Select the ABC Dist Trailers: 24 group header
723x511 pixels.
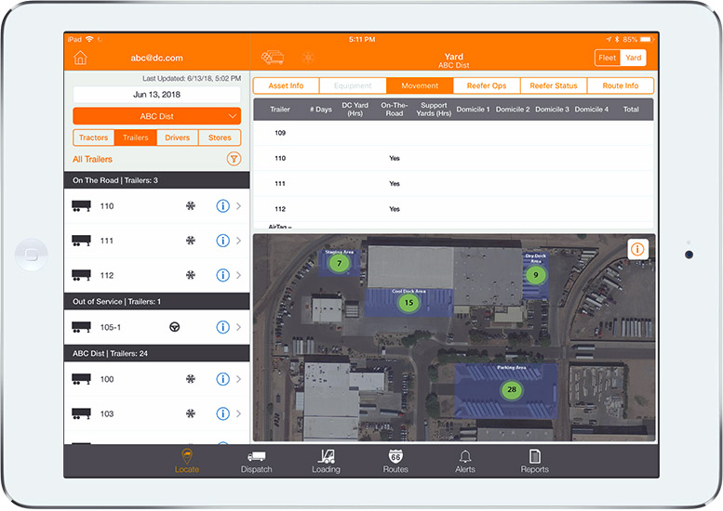[x=156, y=354]
